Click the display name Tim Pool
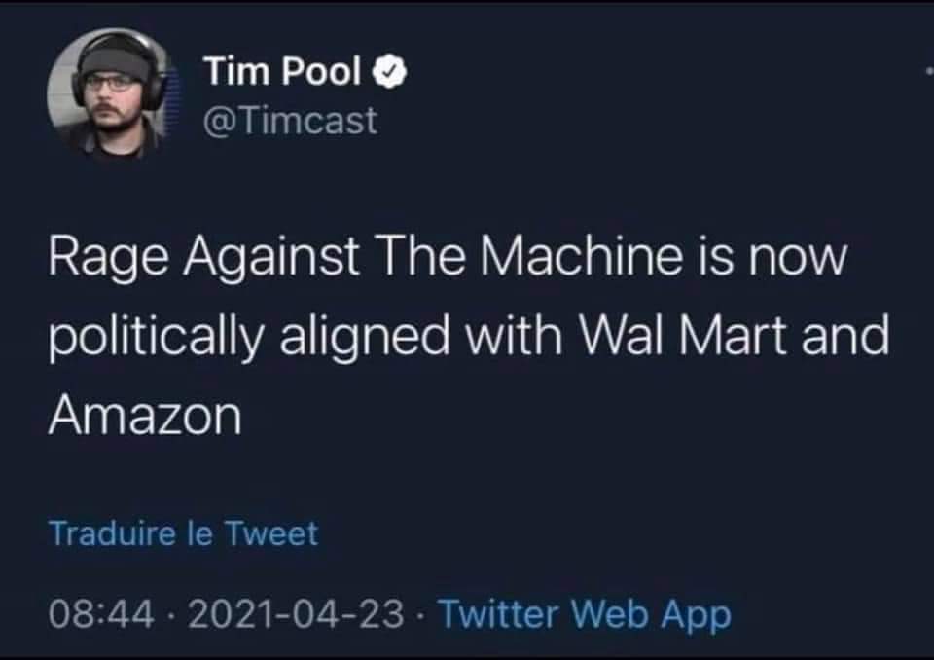 point(283,71)
